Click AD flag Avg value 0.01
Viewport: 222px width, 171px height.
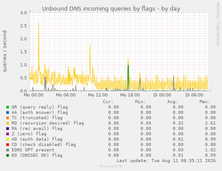(x=178, y=139)
